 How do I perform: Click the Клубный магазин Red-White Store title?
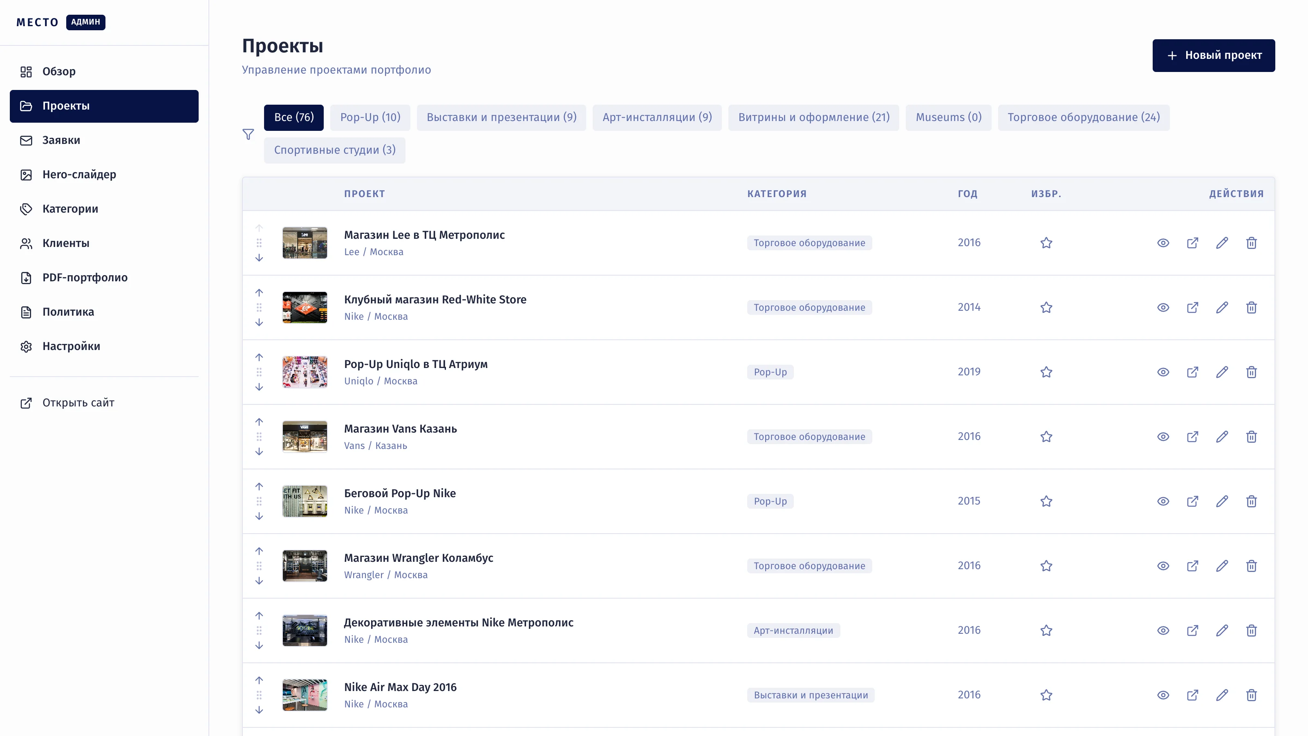(435, 300)
